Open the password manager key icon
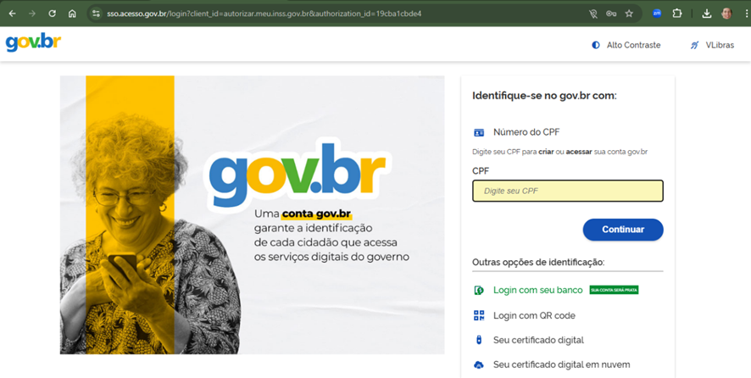Image resolution: width=751 pixels, height=378 pixels. pyautogui.click(x=611, y=14)
